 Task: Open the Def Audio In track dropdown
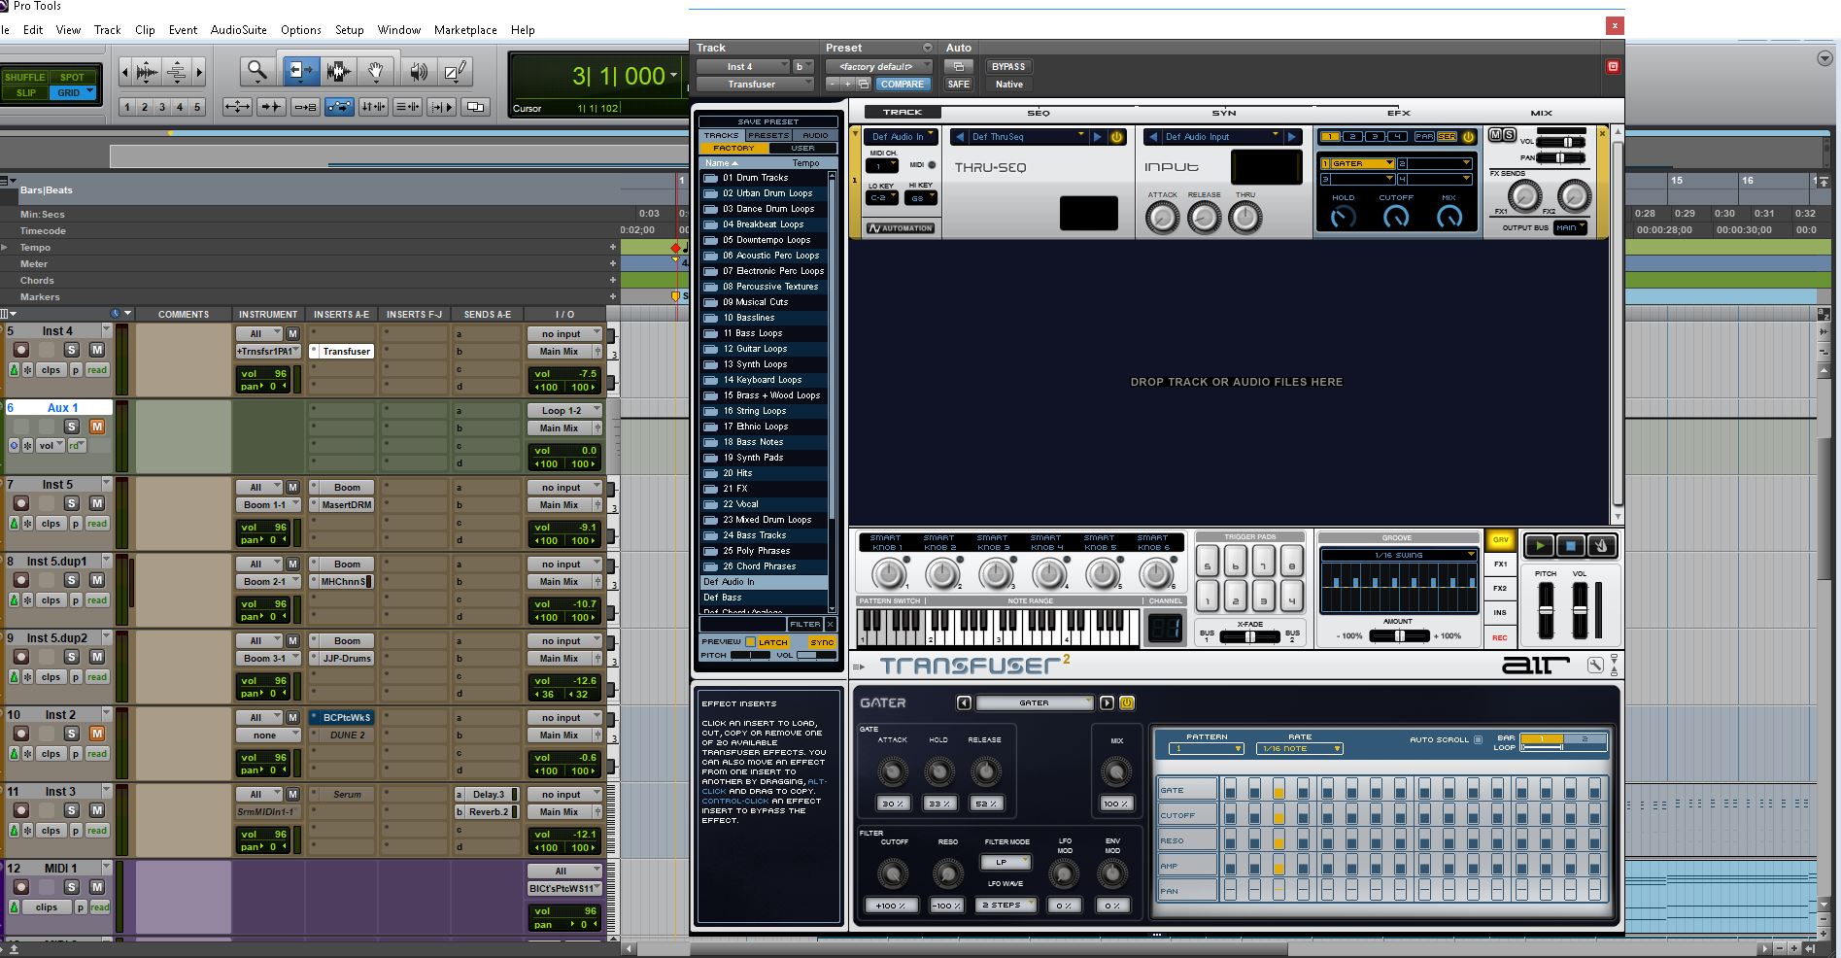[x=903, y=137]
